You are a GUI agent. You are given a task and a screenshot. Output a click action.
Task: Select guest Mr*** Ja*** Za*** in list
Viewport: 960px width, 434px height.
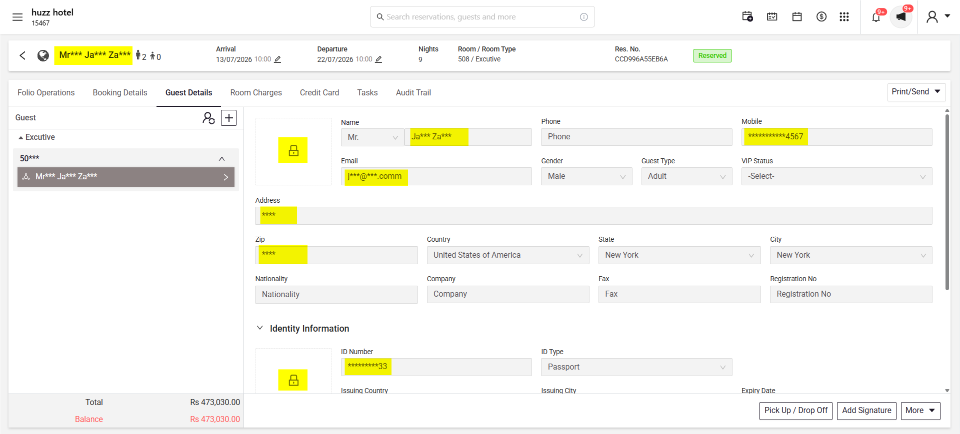point(126,177)
